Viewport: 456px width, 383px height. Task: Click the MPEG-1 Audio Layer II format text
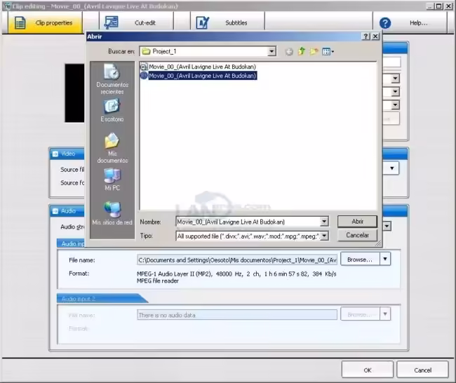click(x=236, y=274)
